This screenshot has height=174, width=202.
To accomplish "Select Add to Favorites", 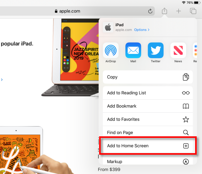I will click(x=148, y=119).
